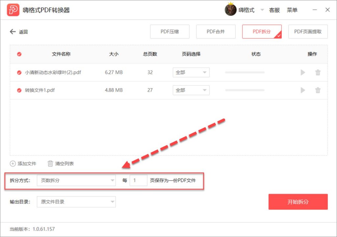Image resolution: width=337 pixels, height=237 pixels.
Task: Start splitting 小清新动态水彩绿叶(2).pdf with play icon
Action: pos(303,72)
